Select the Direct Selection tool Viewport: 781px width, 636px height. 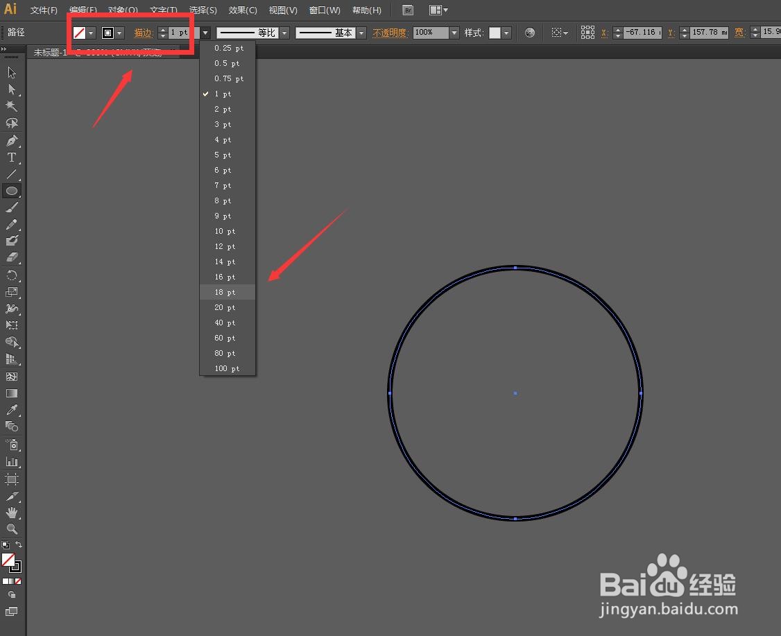pos(12,89)
